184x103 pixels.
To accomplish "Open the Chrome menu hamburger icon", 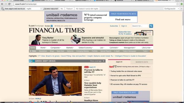I will click(182, 4).
